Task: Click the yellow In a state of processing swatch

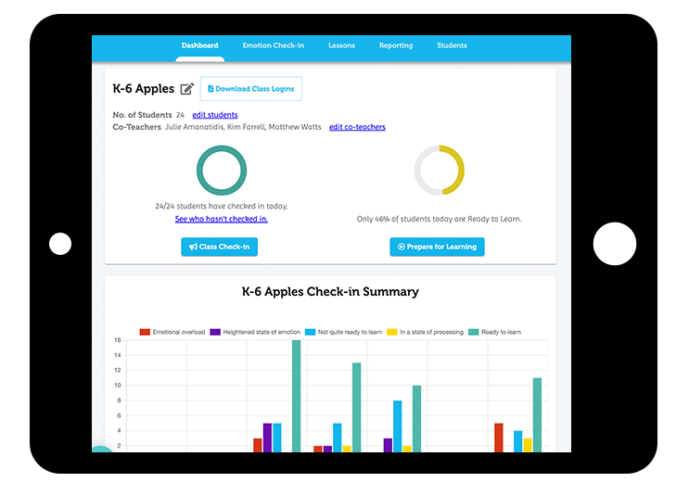Action: pyautogui.click(x=393, y=331)
